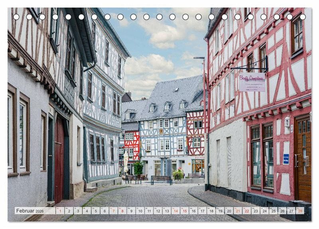Select the last day, 28, in calendar
The image size is (319, 229).
[299, 211]
